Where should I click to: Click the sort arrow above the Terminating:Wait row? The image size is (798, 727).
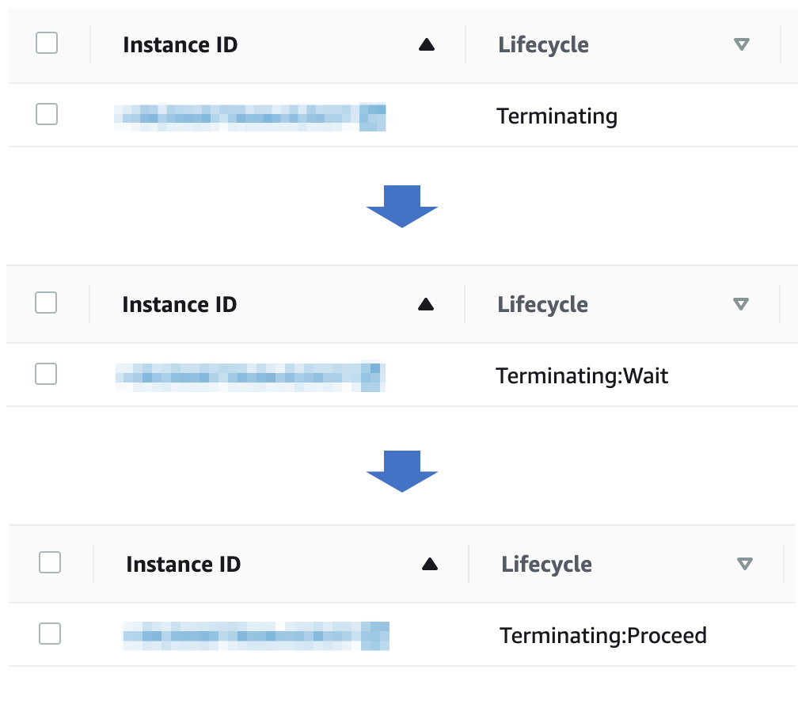[425, 304]
